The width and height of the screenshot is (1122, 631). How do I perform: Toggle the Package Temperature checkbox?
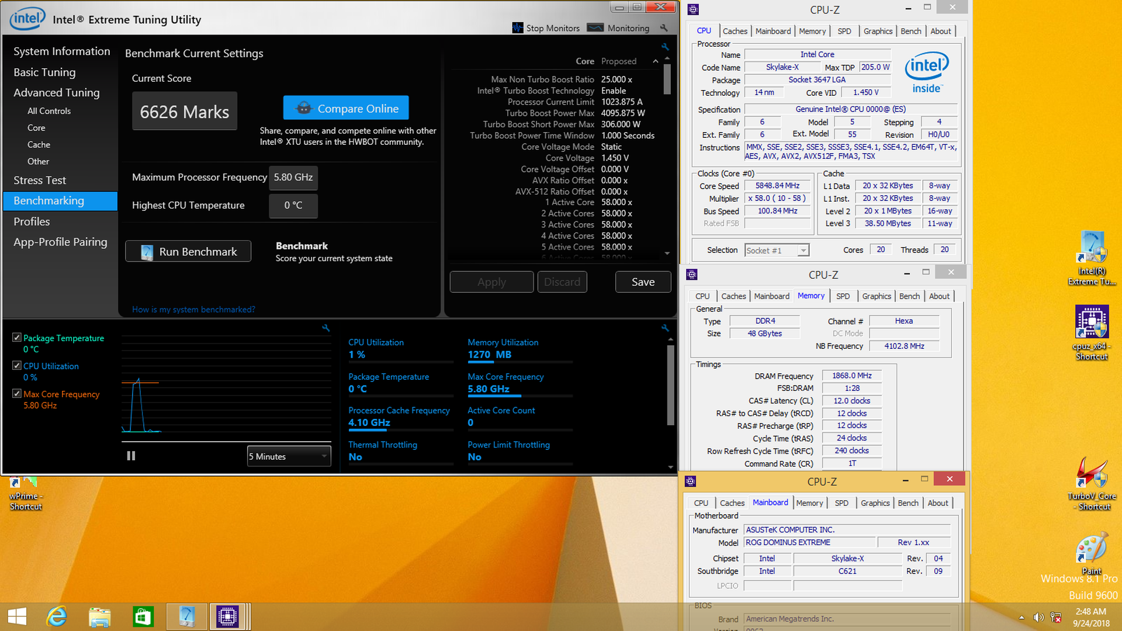[17, 337]
